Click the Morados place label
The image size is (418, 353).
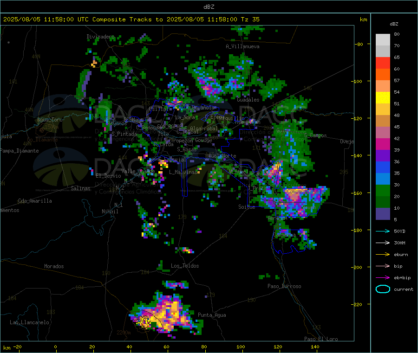tap(54, 266)
